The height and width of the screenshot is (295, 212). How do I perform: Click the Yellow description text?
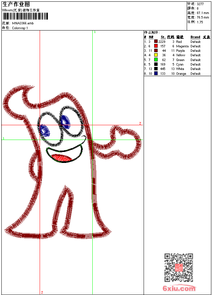[181, 55]
